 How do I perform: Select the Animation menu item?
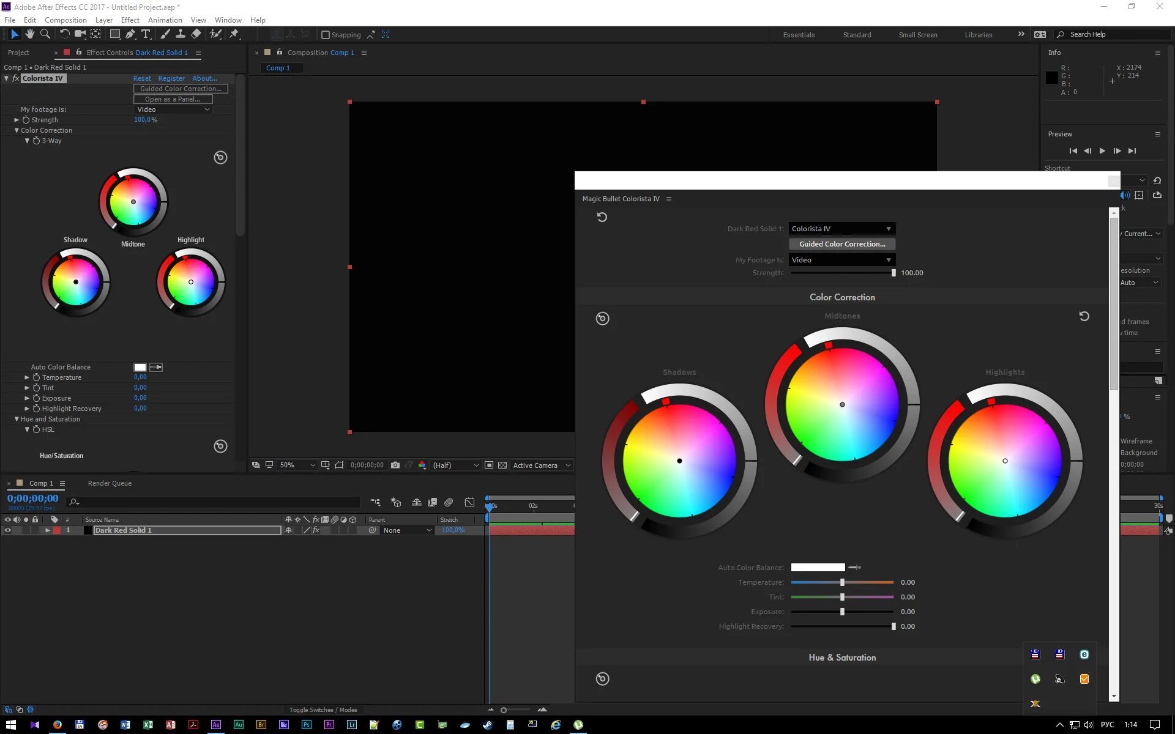(165, 20)
